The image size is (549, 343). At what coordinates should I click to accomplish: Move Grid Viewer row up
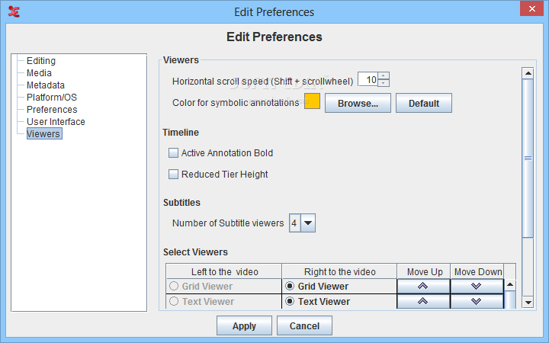(423, 287)
